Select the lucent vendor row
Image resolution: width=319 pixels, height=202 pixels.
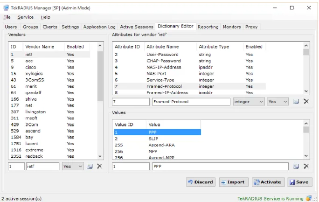[50, 144]
